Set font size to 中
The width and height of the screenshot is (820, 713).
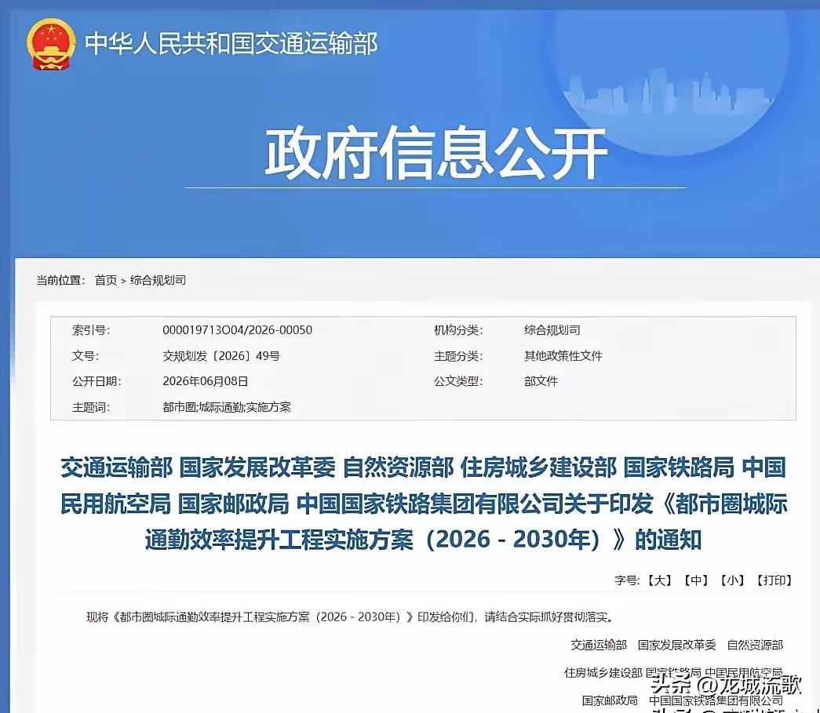click(x=696, y=580)
